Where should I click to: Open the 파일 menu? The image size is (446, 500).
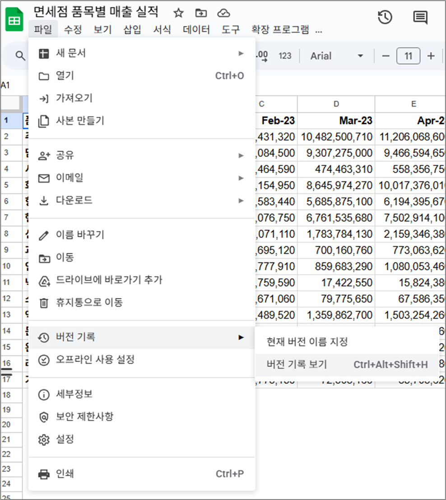click(x=43, y=29)
